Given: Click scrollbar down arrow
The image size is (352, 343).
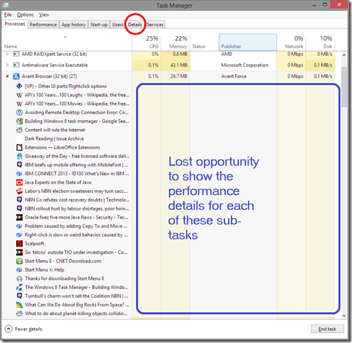Looking at the screenshot, I should [x=344, y=315].
